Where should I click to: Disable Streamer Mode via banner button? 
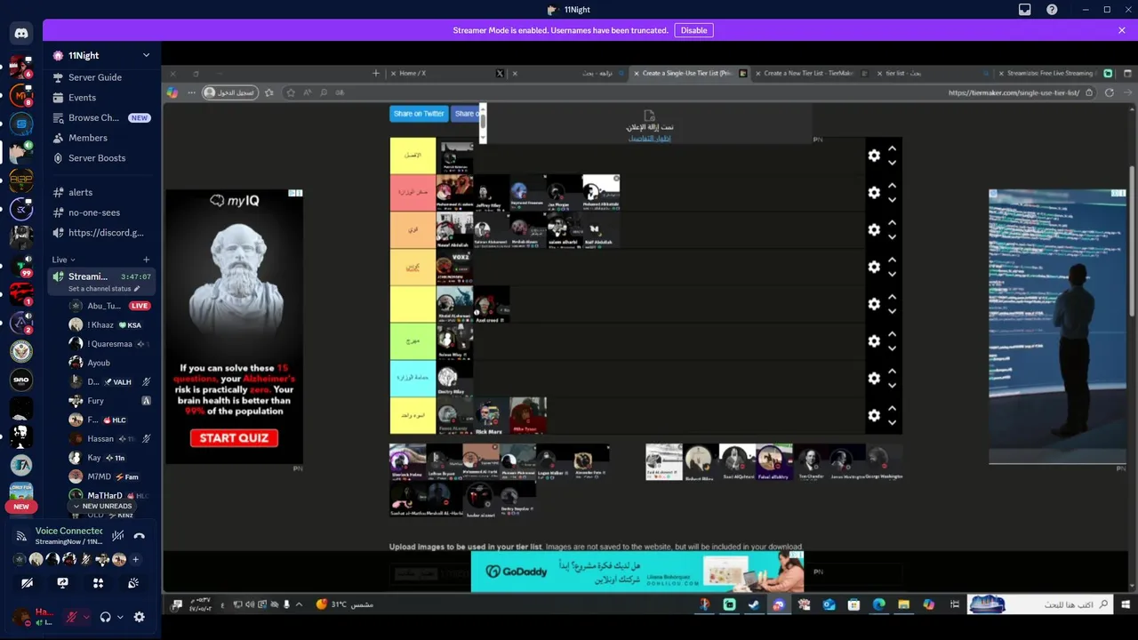[x=693, y=30]
